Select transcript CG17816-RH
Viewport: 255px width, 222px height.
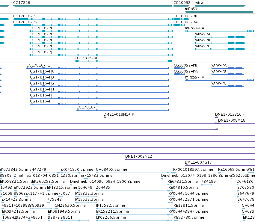[41, 40]
